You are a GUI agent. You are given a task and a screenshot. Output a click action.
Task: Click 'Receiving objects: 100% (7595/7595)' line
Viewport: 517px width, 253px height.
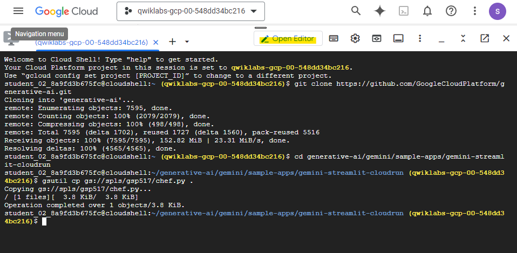(147, 140)
